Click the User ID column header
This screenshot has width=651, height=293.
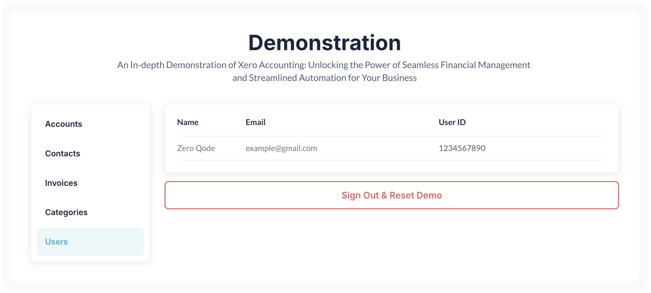point(452,122)
